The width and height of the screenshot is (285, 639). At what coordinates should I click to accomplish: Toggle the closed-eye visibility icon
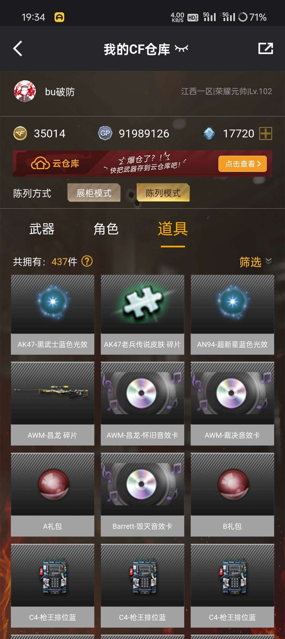pyautogui.click(x=182, y=48)
